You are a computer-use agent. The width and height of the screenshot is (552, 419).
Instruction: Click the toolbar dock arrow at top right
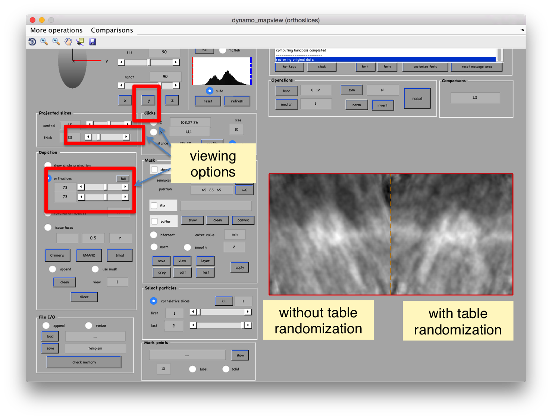point(522,30)
